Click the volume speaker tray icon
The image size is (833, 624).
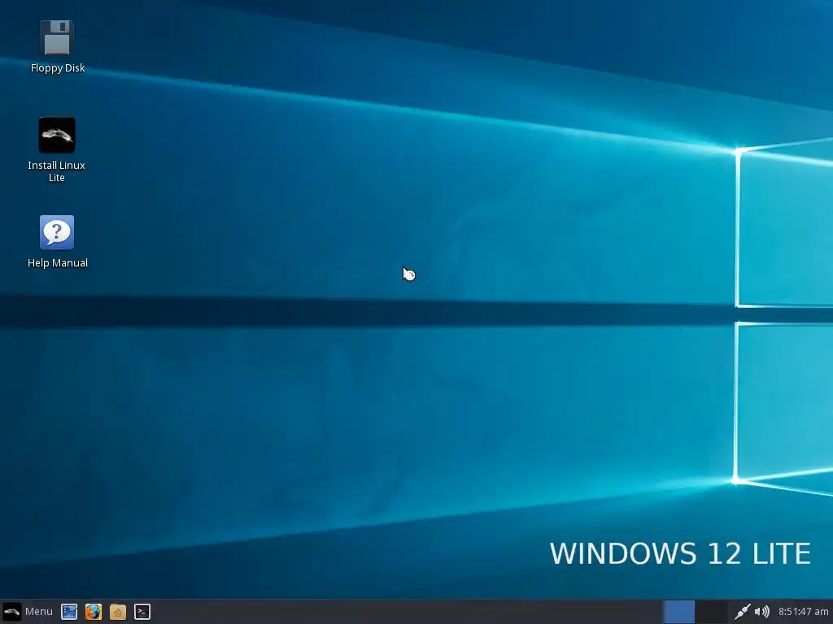[x=761, y=612]
